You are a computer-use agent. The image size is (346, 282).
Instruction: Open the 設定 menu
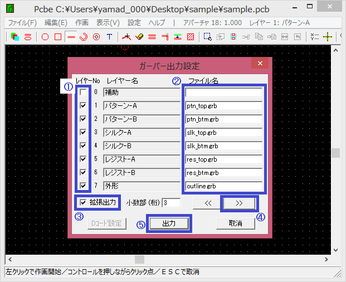134,23
